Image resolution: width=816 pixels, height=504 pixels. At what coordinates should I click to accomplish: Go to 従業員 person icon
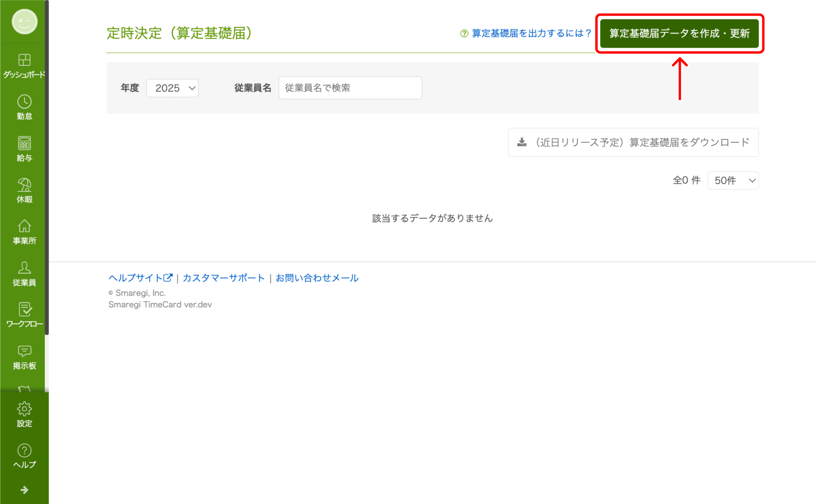point(24,268)
